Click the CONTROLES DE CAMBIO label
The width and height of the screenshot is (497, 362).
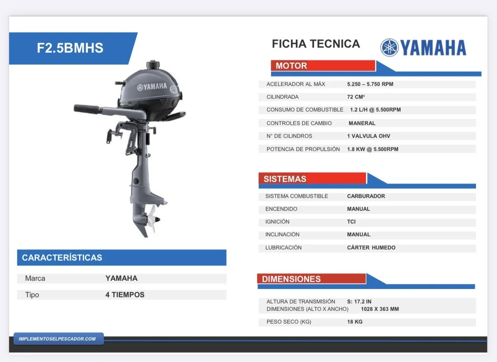pyautogui.click(x=299, y=123)
